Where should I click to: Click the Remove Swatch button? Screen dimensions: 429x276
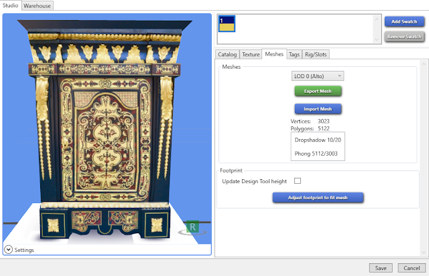point(404,37)
